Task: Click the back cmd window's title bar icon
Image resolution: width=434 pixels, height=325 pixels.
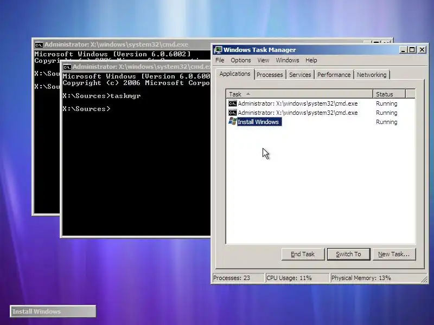Action: click(x=39, y=45)
